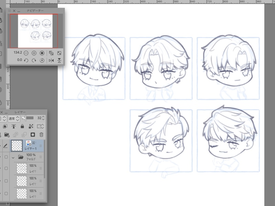Click the open folder icon in the フォルダ row
The image size is (275, 206).
21,157
